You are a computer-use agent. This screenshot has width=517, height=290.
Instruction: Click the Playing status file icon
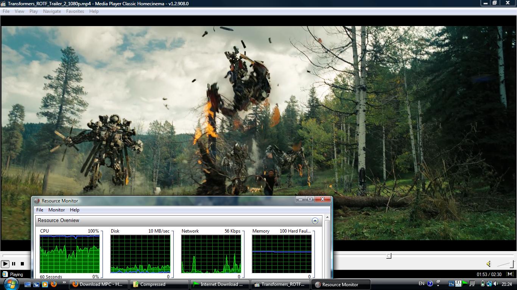click(x=5, y=274)
